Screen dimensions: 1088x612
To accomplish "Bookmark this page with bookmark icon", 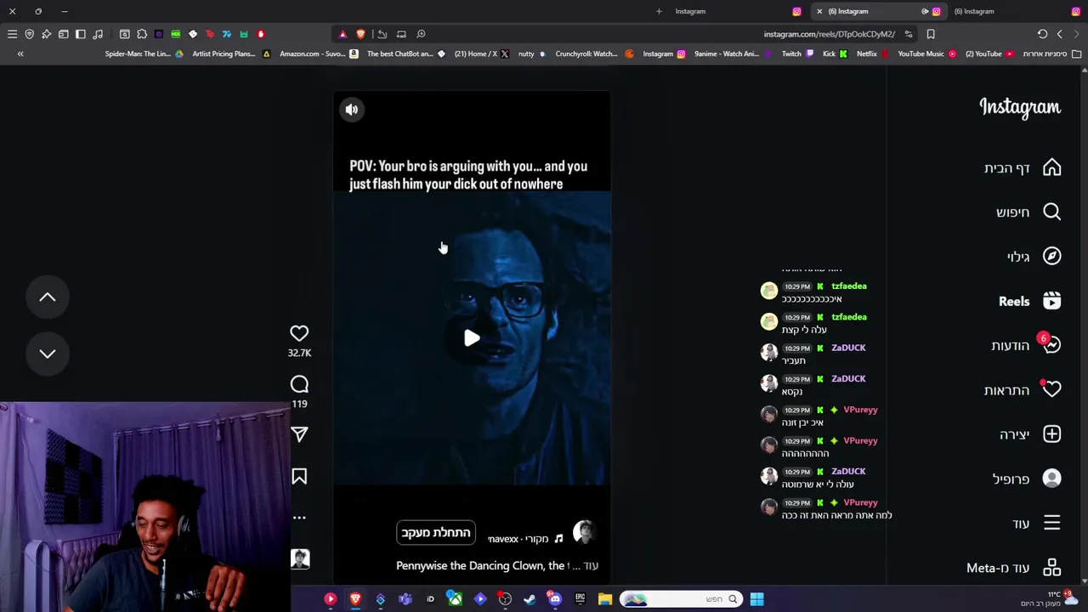I will (931, 34).
